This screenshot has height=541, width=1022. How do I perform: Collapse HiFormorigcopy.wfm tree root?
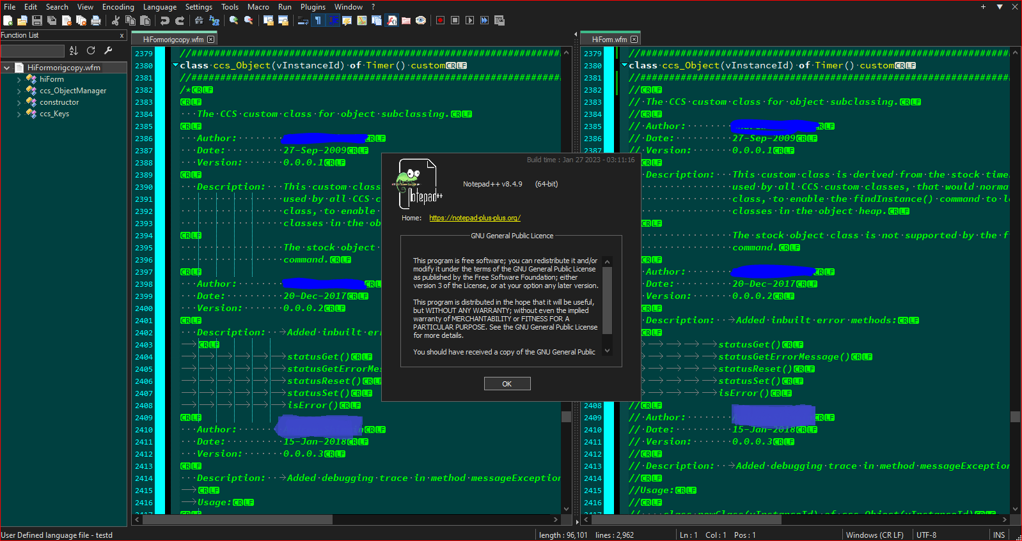pyautogui.click(x=6, y=68)
